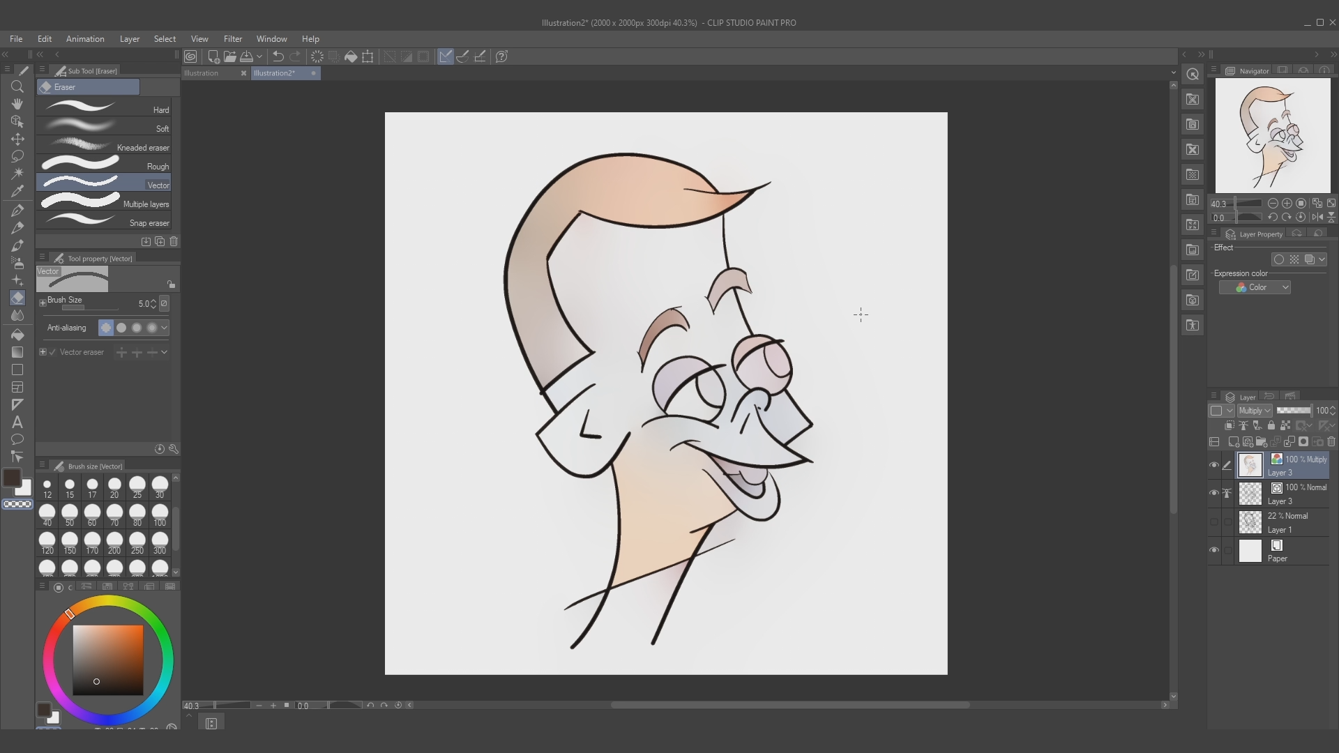1339x753 pixels.
Task: Open the New layer icon in Layer palette
Action: tap(1234, 441)
